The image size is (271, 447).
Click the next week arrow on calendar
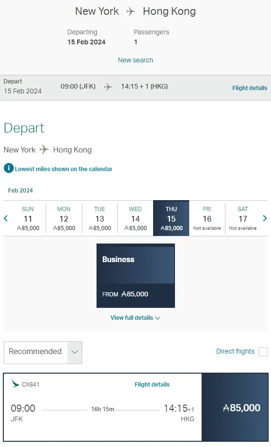coord(265,218)
